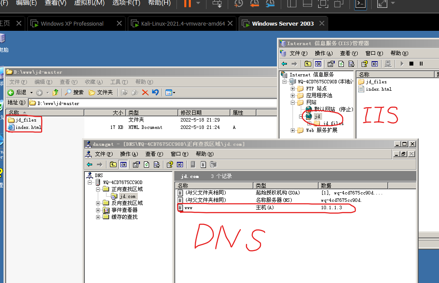Toggle the console tree pane in dnsmgmt toolbar
The height and width of the screenshot is (283, 439).
coord(123,165)
